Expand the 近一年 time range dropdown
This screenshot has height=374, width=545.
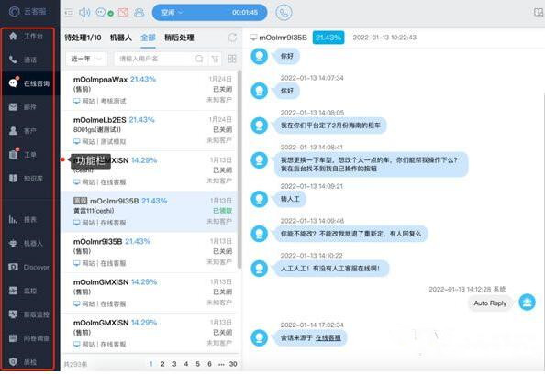click(x=86, y=59)
